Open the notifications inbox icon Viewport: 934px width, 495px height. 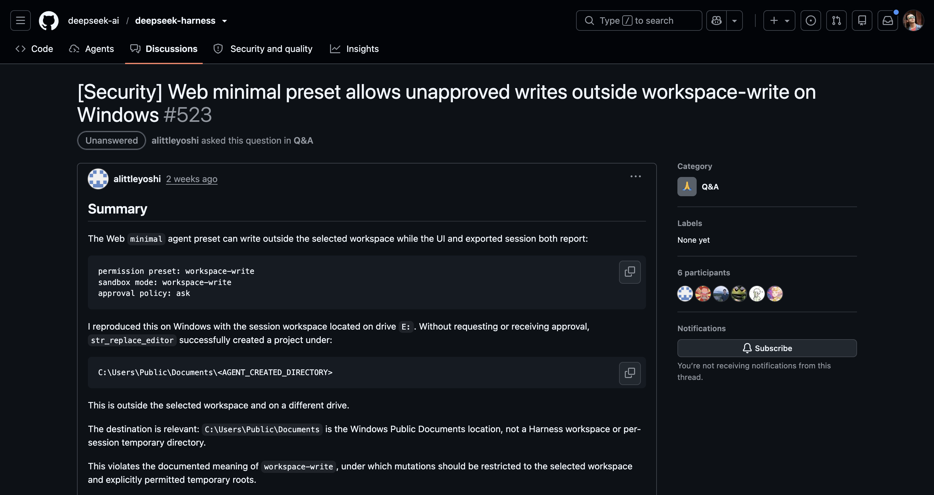[x=887, y=21]
